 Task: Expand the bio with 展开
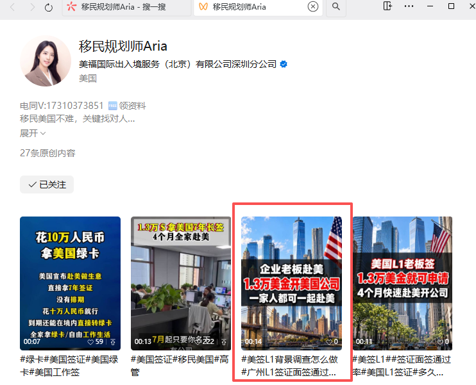[33, 133]
